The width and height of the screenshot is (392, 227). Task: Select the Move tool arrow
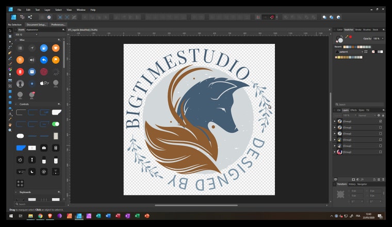[x=10, y=31]
